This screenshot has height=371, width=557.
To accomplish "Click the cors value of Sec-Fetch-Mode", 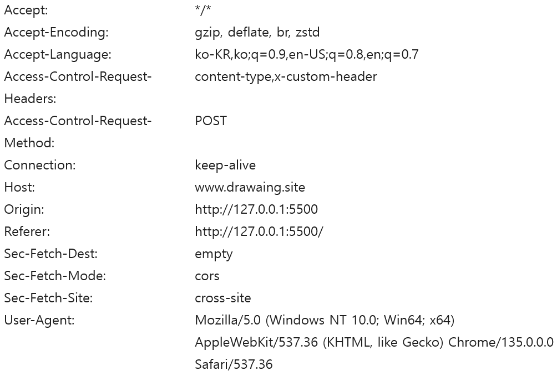I will tap(207, 276).
